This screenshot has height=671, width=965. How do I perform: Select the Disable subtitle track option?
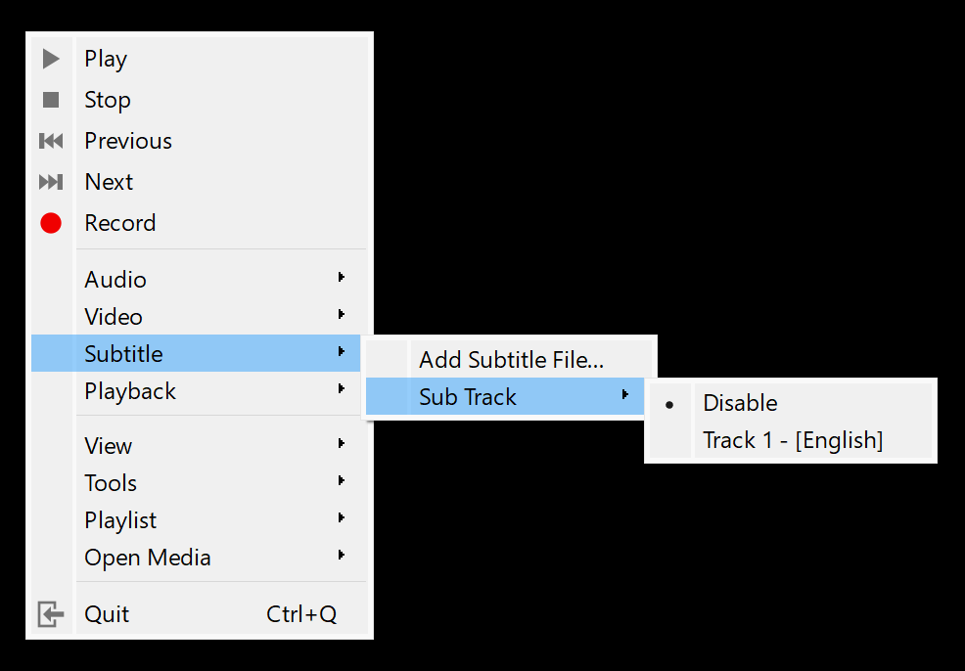(740, 403)
